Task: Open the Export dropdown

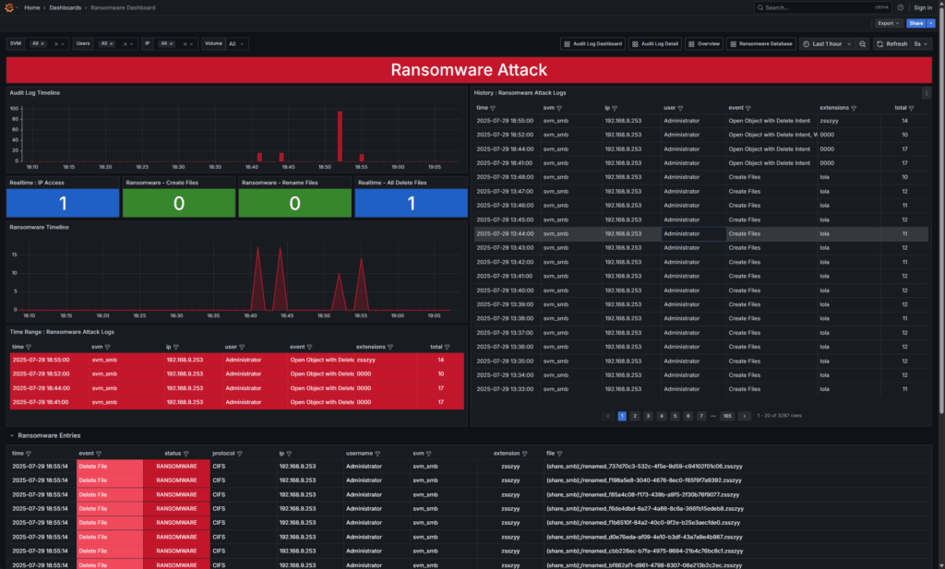Action: pyautogui.click(x=889, y=23)
